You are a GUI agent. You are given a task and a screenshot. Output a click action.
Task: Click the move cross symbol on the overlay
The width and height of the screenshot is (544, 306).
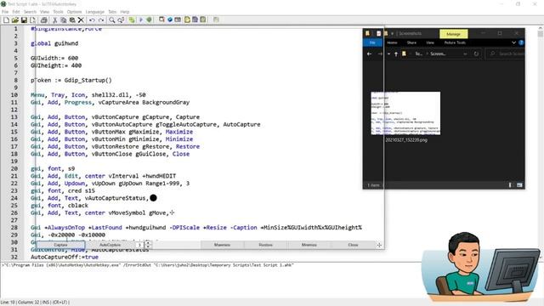(379, 245)
